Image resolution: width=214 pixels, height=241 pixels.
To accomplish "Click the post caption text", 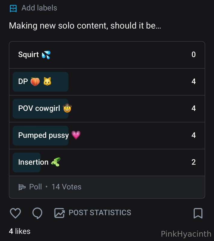I will pos(85,26).
